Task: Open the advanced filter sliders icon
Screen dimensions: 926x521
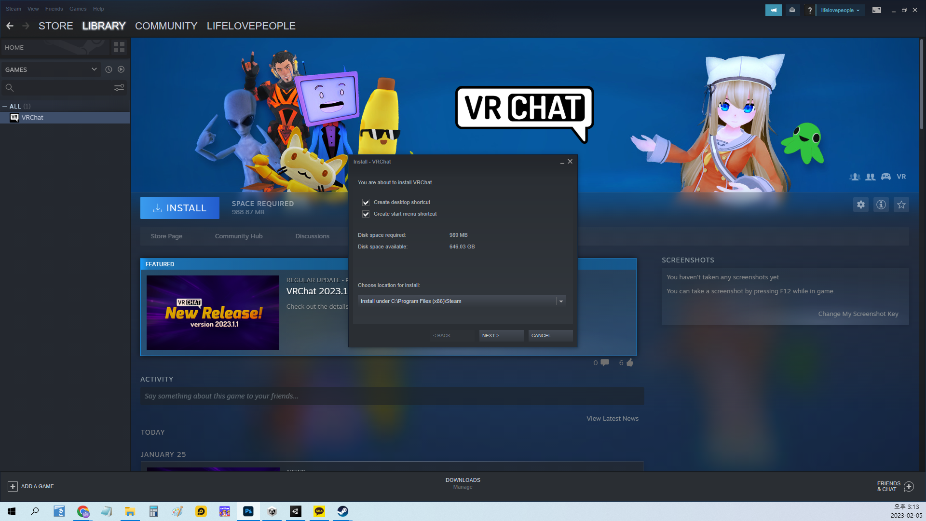Action: click(119, 88)
